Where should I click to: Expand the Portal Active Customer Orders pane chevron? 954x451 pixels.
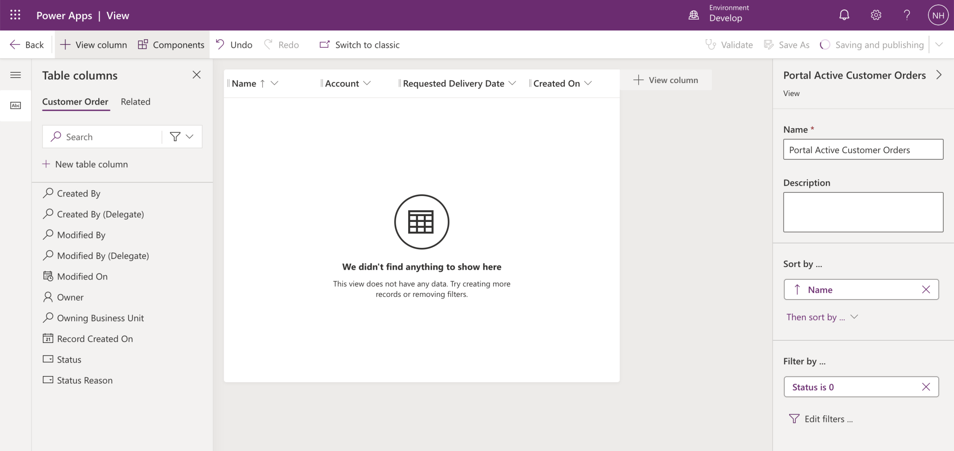point(939,75)
